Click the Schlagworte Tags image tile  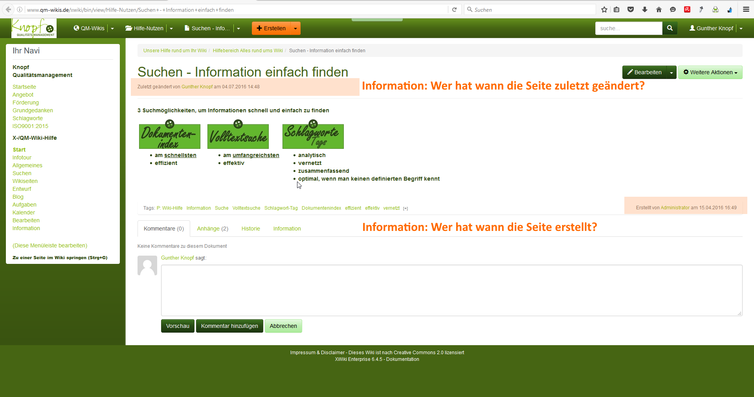313,135
